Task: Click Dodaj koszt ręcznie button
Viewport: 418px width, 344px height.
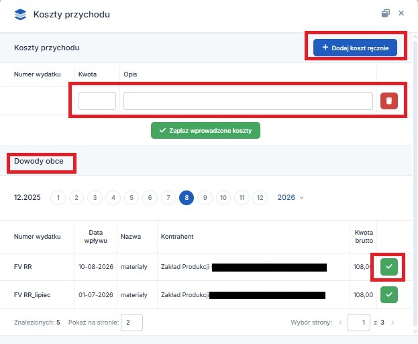Action: click(x=355, y=48)
